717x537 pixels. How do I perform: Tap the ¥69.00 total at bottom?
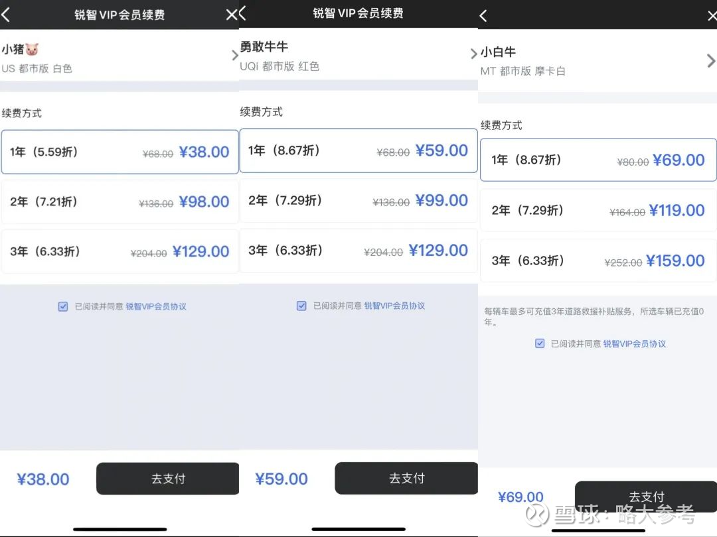coord(520,497)
